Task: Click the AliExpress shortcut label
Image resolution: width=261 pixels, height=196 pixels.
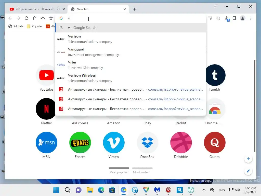Action: coord(80,123)
